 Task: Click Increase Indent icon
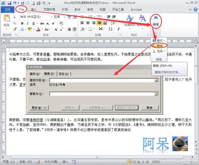(x=114, y=17)
